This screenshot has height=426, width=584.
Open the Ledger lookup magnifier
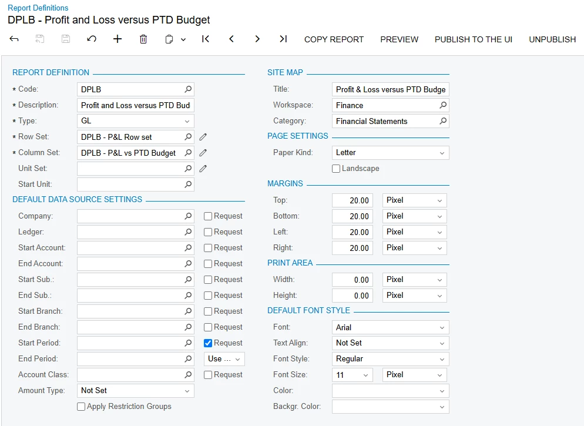point(188,232)
